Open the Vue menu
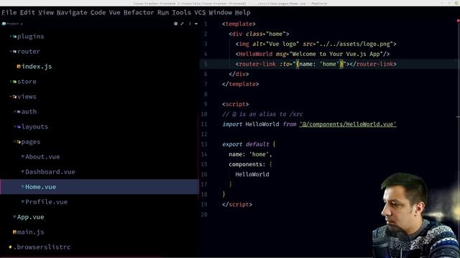Image resolution: width=460 pixels, height=258 pixels. click(115, 13)
